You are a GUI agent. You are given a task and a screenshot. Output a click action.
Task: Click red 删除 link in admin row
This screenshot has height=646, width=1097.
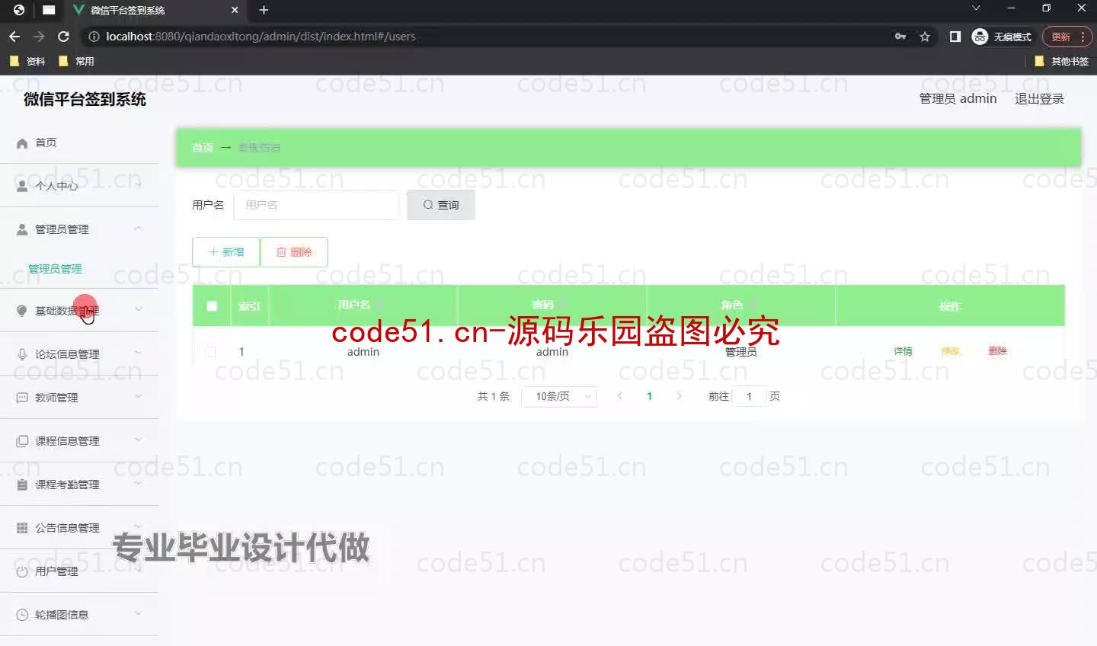tap(998, 351)
